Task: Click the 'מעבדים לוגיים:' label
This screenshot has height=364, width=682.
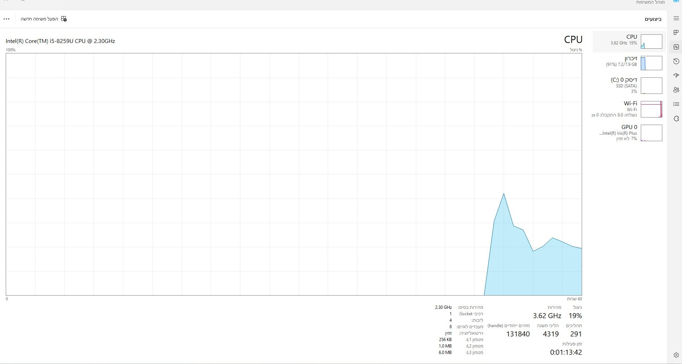Action: [x=470, y=327]
